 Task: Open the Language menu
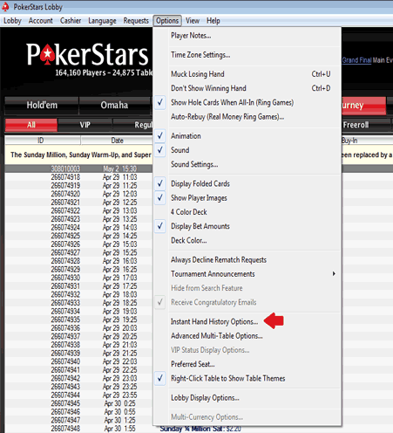tap(102, 21)
